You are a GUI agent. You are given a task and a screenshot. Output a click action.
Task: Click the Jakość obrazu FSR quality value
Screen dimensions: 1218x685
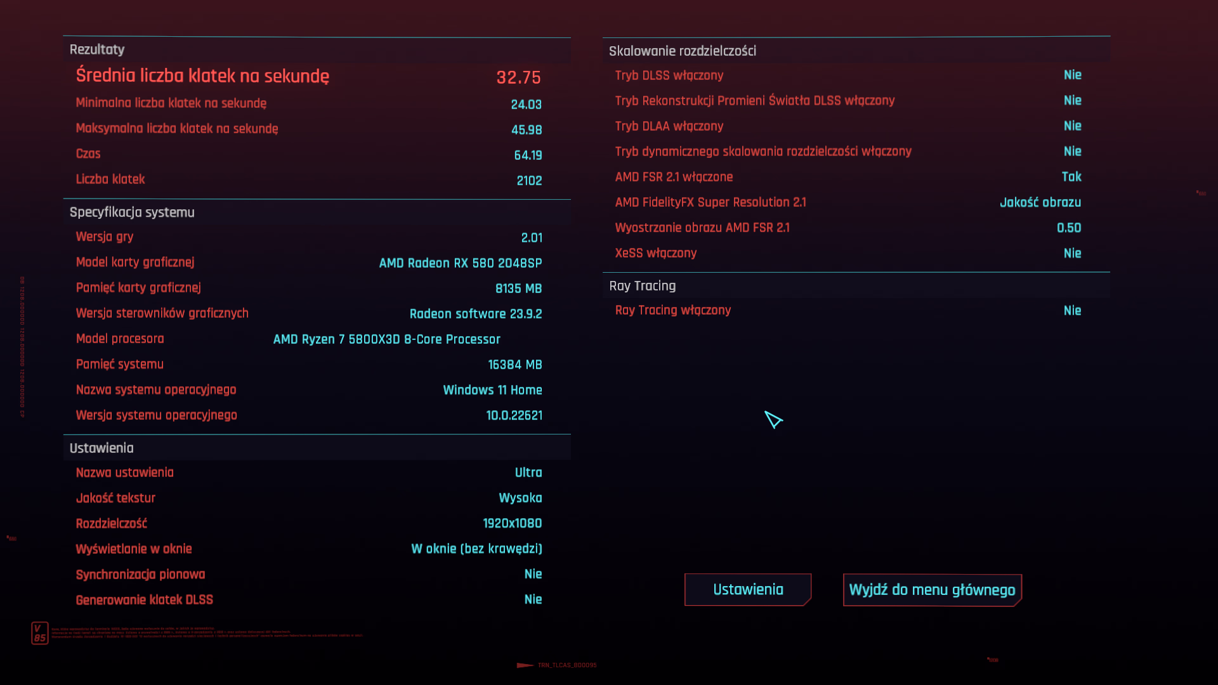[1040, 202]
